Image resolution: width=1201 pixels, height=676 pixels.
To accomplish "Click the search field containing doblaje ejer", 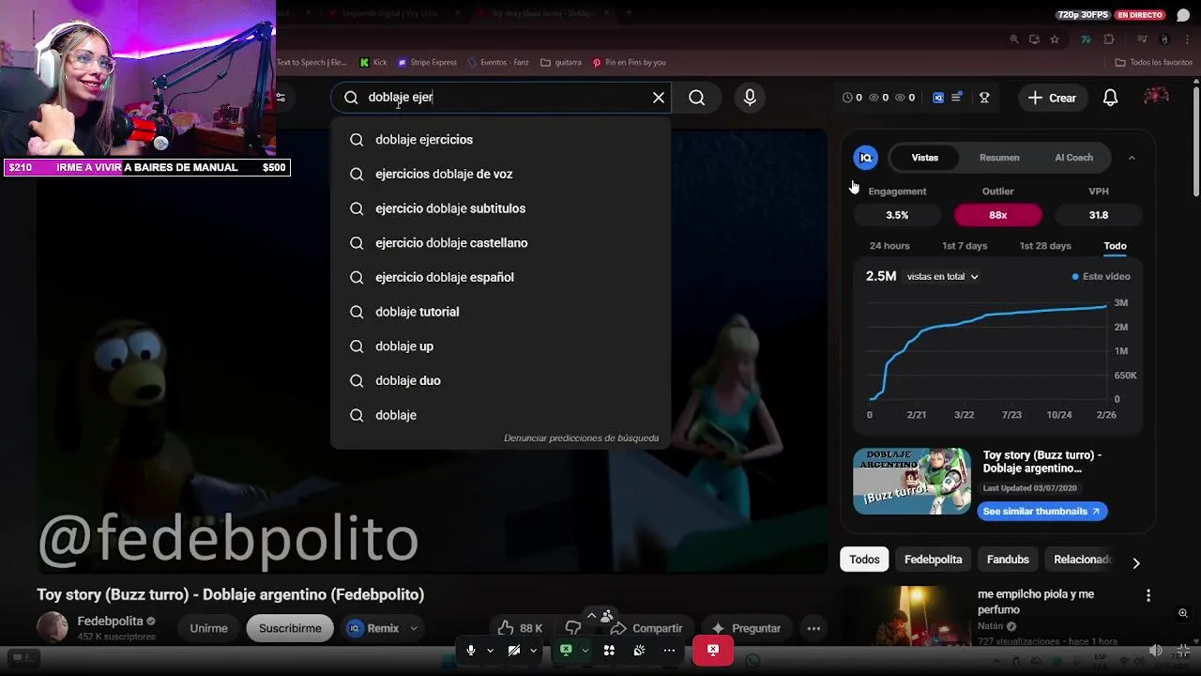I will tap(502, 98).
